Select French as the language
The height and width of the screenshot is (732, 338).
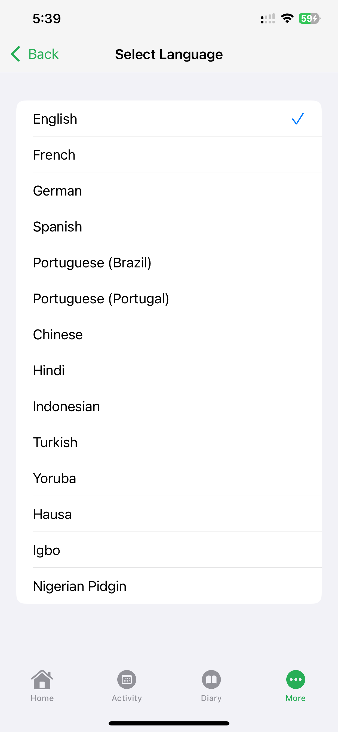(x=169, y=155)
